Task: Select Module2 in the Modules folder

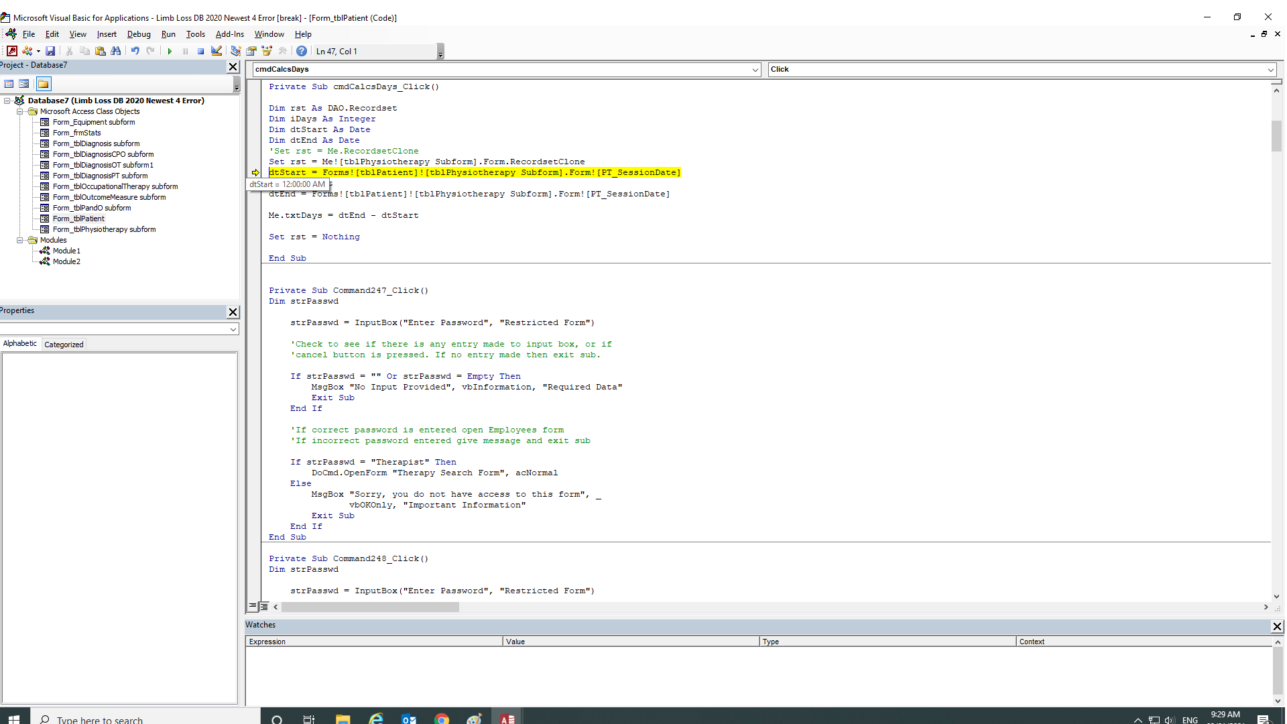Action: (66, 261)
